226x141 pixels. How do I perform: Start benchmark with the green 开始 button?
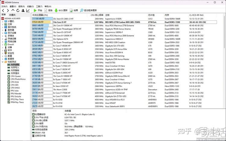click(38, 11)
